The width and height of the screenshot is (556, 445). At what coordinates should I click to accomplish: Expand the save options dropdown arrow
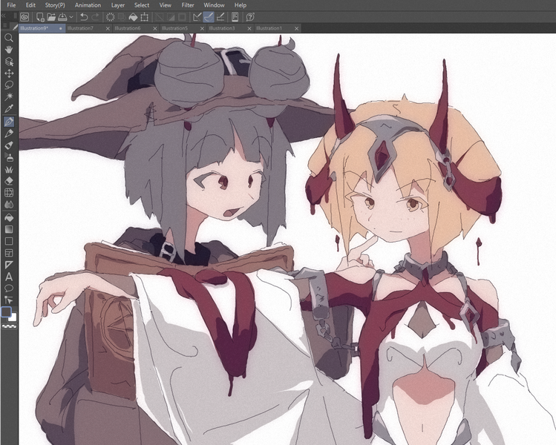70,16
